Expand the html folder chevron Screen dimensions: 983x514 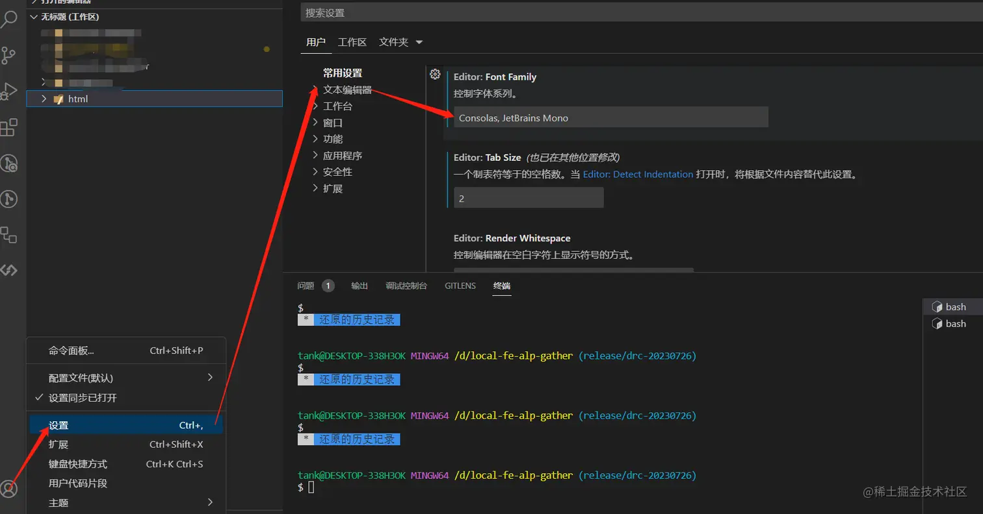point(44,99)
